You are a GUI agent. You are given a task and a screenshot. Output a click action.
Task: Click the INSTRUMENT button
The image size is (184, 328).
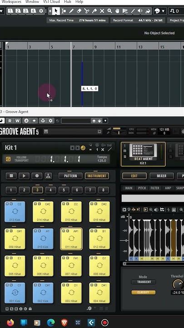pyautogui.click(x=97, y=176)
